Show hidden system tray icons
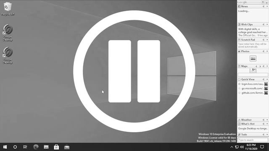This screenshot has width=269, height=151. click(x=232, y=147)
